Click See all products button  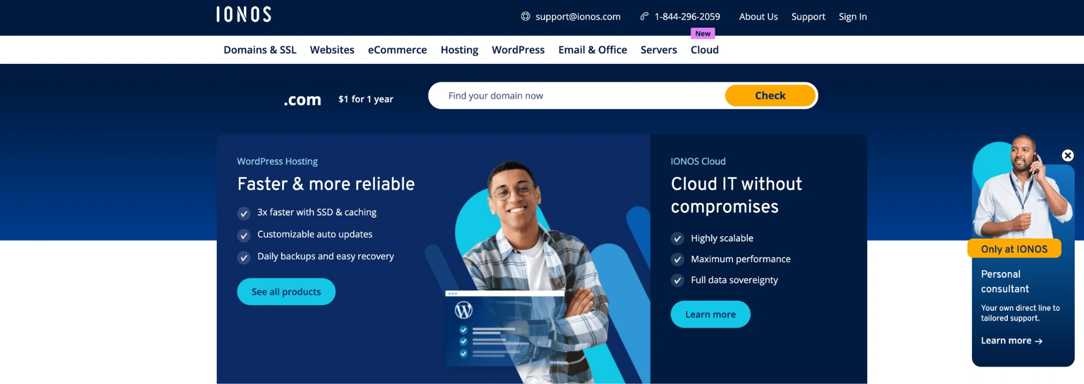286,291
